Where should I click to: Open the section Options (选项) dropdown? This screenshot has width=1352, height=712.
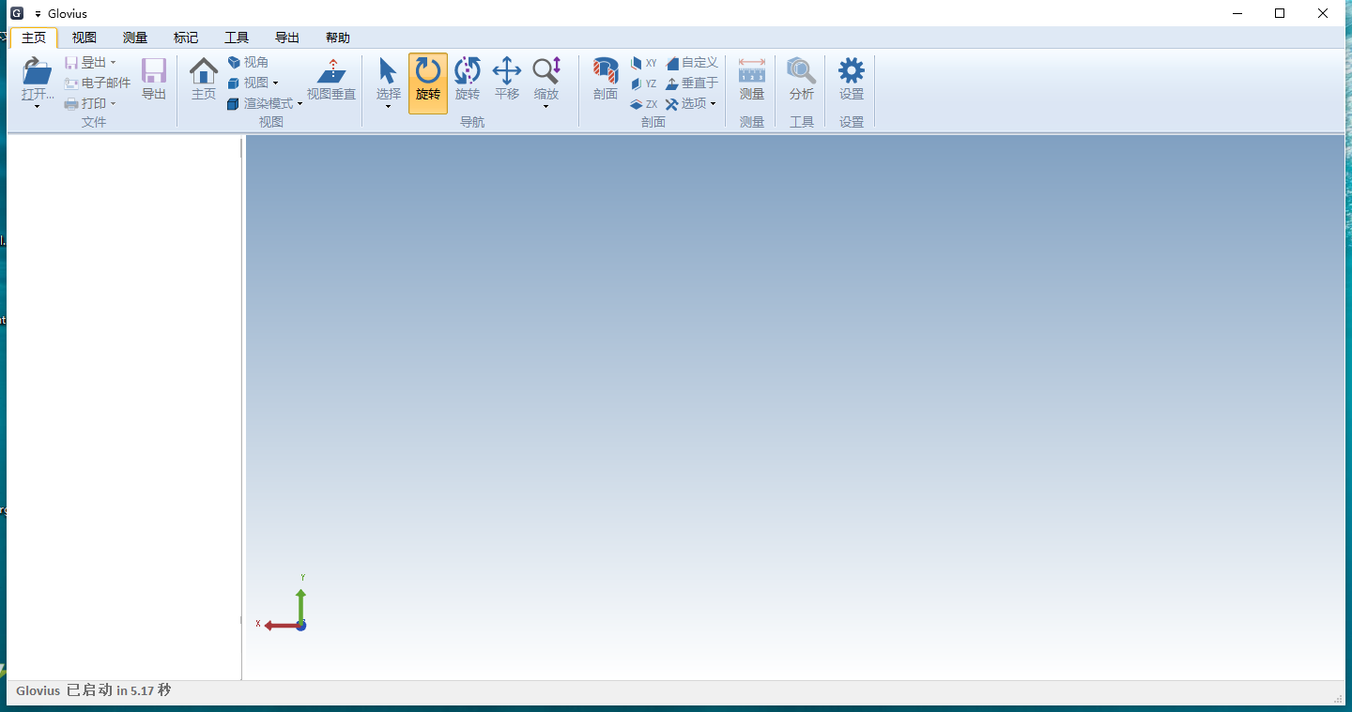tap(692, 104)
